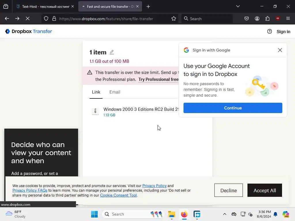Open Firefox account icon
This screenshot has width=295, height=221.
(257, 18)
